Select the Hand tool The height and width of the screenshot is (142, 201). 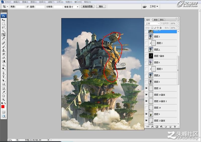tap(4, 96)
